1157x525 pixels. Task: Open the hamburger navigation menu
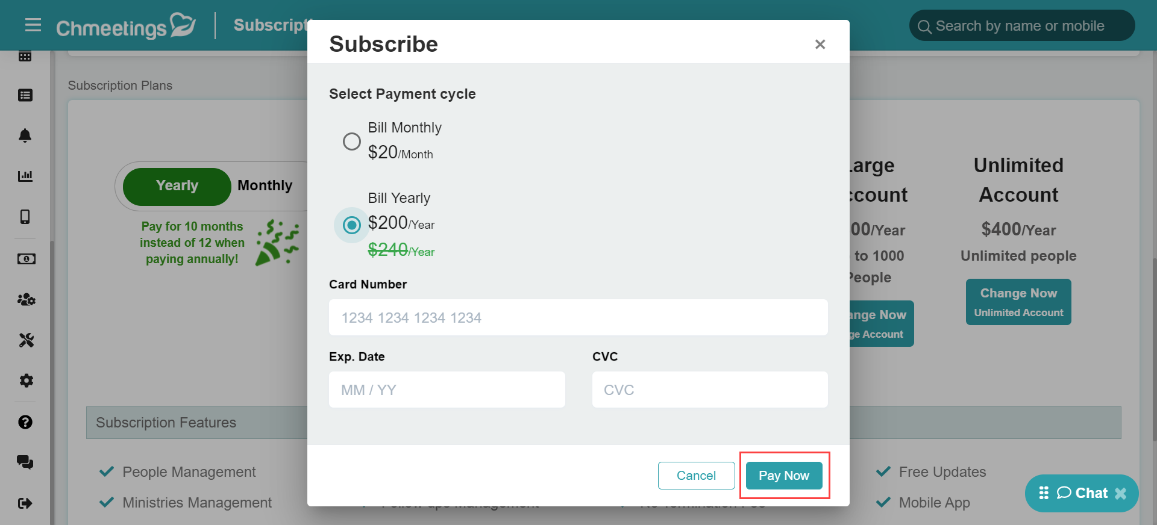click(x=33, y=25)
